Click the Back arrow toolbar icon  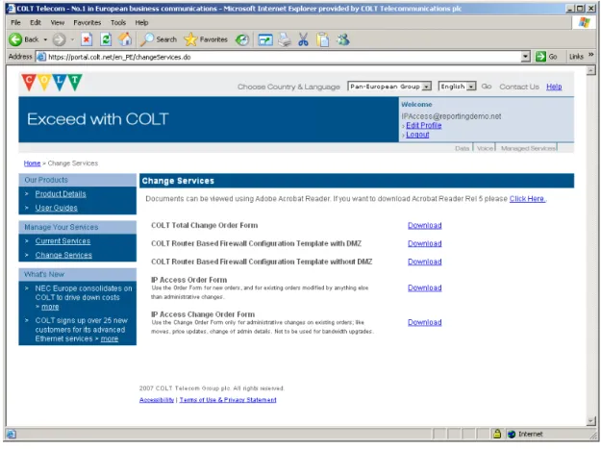click(15, 39)
